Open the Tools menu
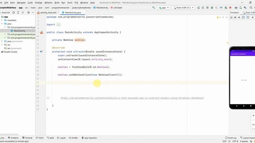255x143 pixels. 70,3
